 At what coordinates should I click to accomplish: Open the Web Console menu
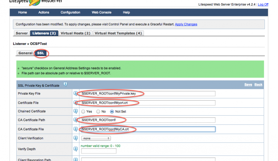pos(101,12)
